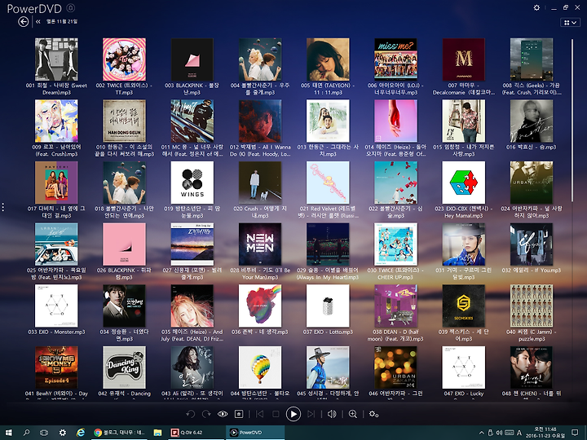Click the rotate right icon
Viewport: 587px width, 440px height.
point(206,414)
